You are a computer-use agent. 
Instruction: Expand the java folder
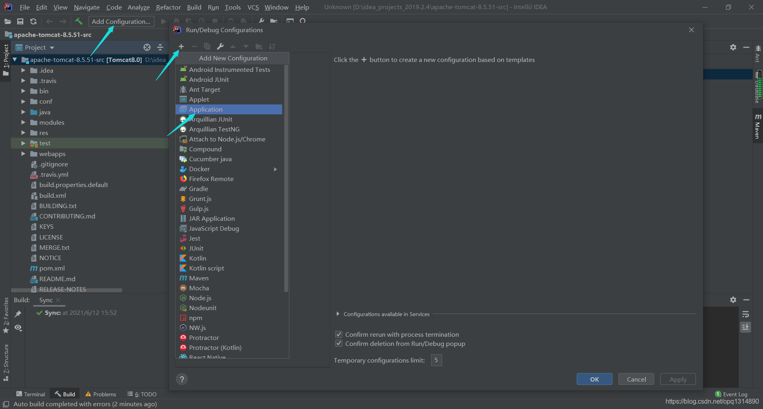[23, 112]
